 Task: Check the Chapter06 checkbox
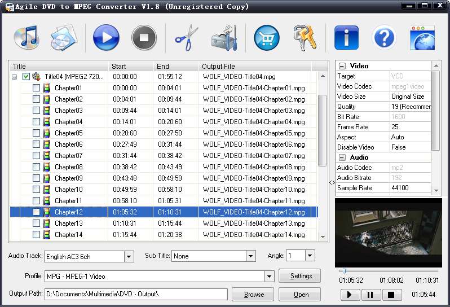(x=36, y=144)
